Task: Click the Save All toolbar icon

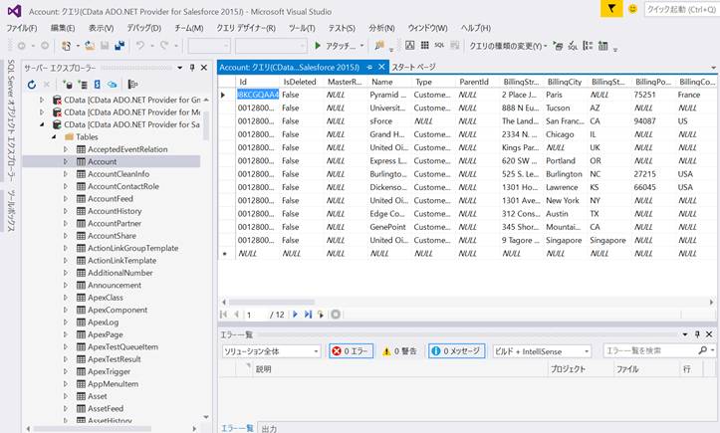Action: point(120,46)
